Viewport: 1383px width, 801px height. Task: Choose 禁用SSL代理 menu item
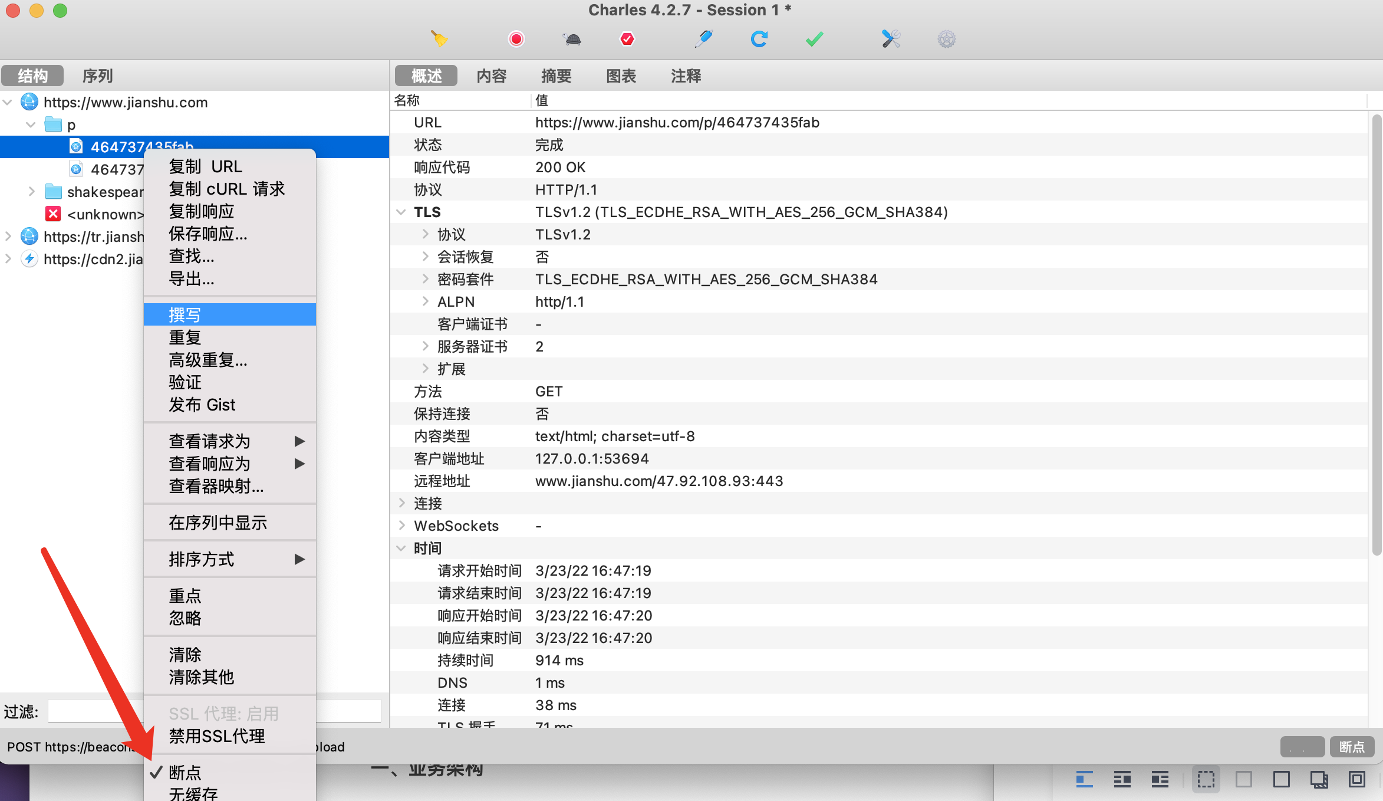point(230,736)
